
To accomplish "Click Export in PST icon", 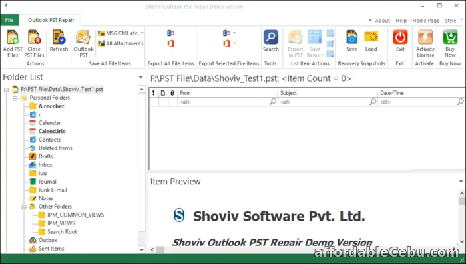I will (295, 37).
